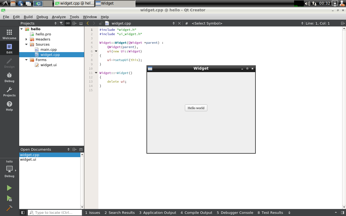Show the Search Results pane
Screen dimensions: 346x216
[119, 213]
